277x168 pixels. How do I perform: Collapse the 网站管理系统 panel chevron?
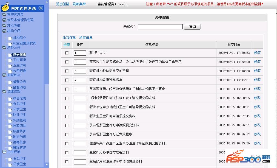(x=41, y=8)
